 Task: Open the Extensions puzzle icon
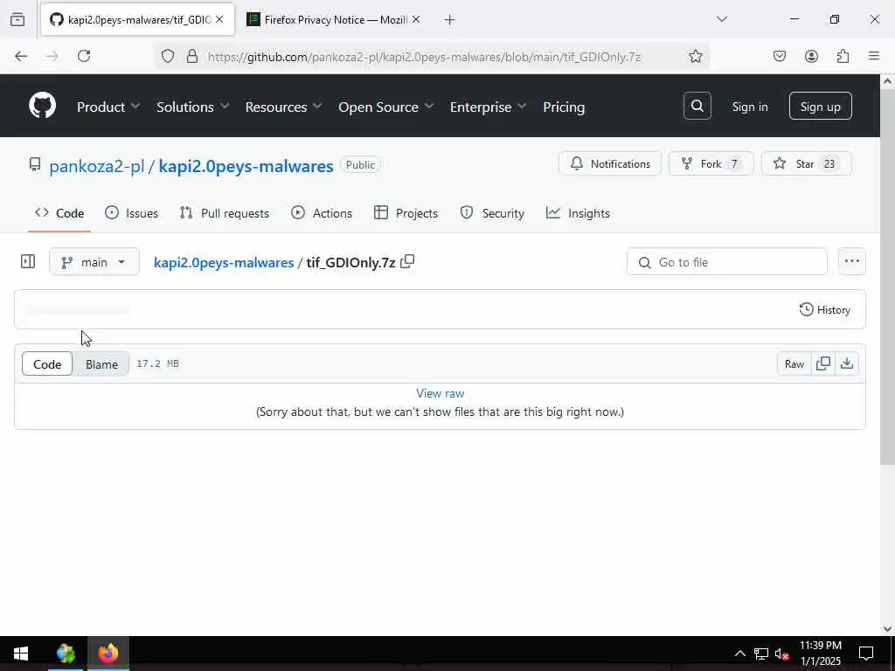[x=843, y=56]
